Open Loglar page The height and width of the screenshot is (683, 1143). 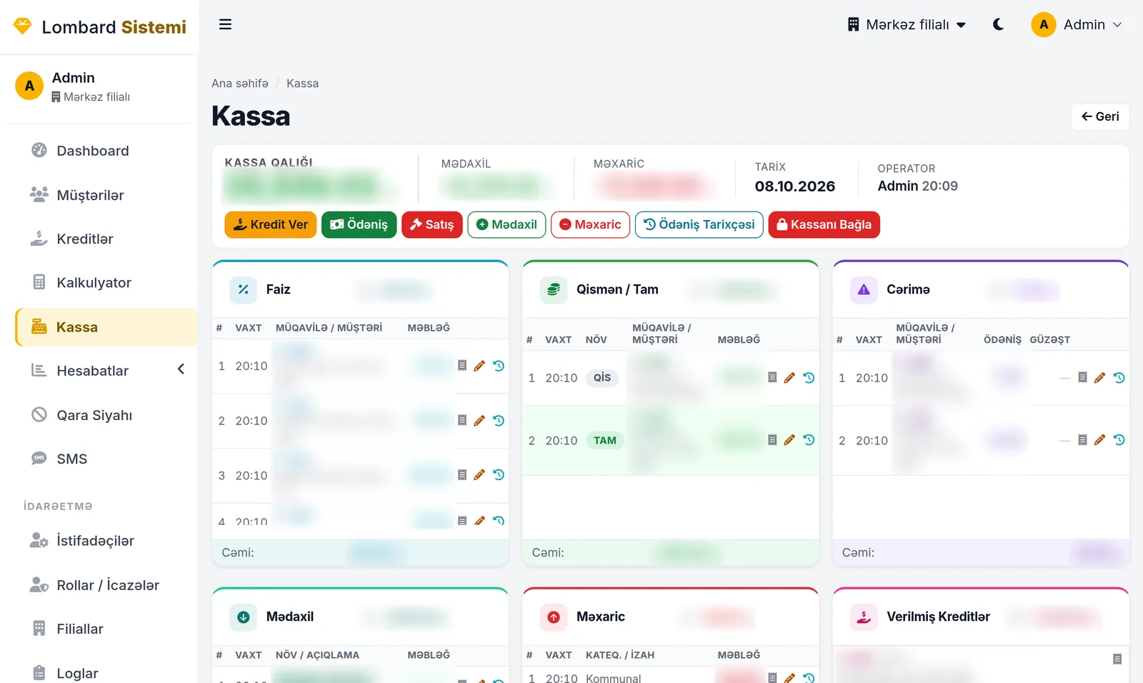coord(106,673)
